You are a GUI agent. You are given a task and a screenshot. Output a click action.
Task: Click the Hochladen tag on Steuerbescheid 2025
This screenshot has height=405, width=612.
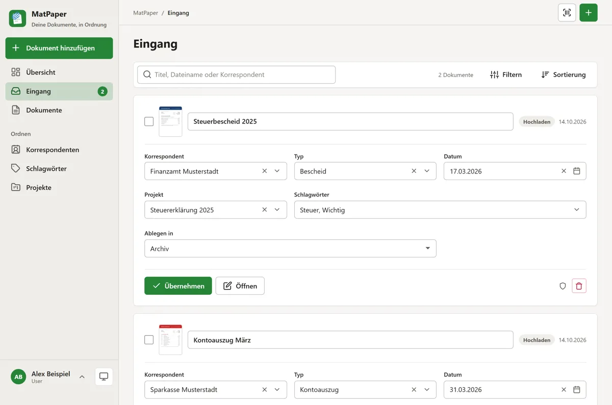(537, 122)
